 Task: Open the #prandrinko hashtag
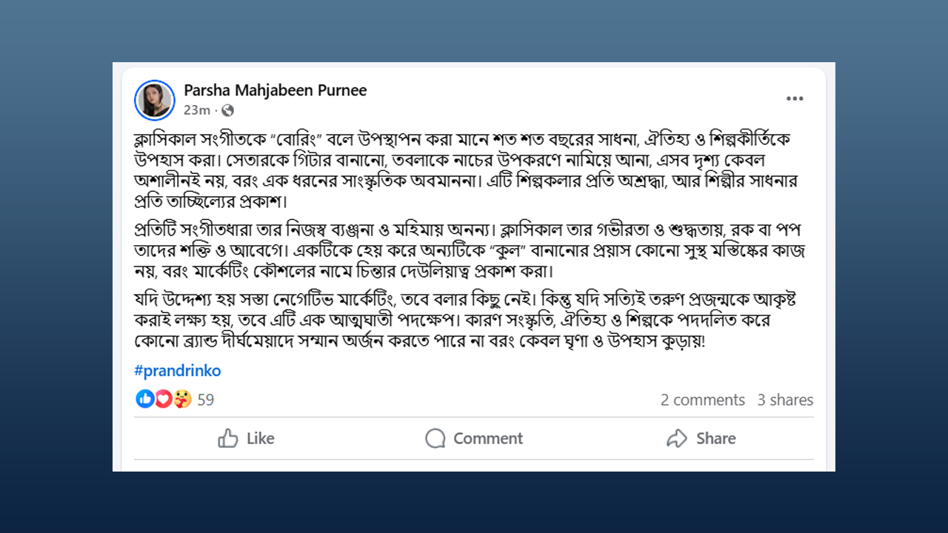pyautogui.click(x=178, y=371)
